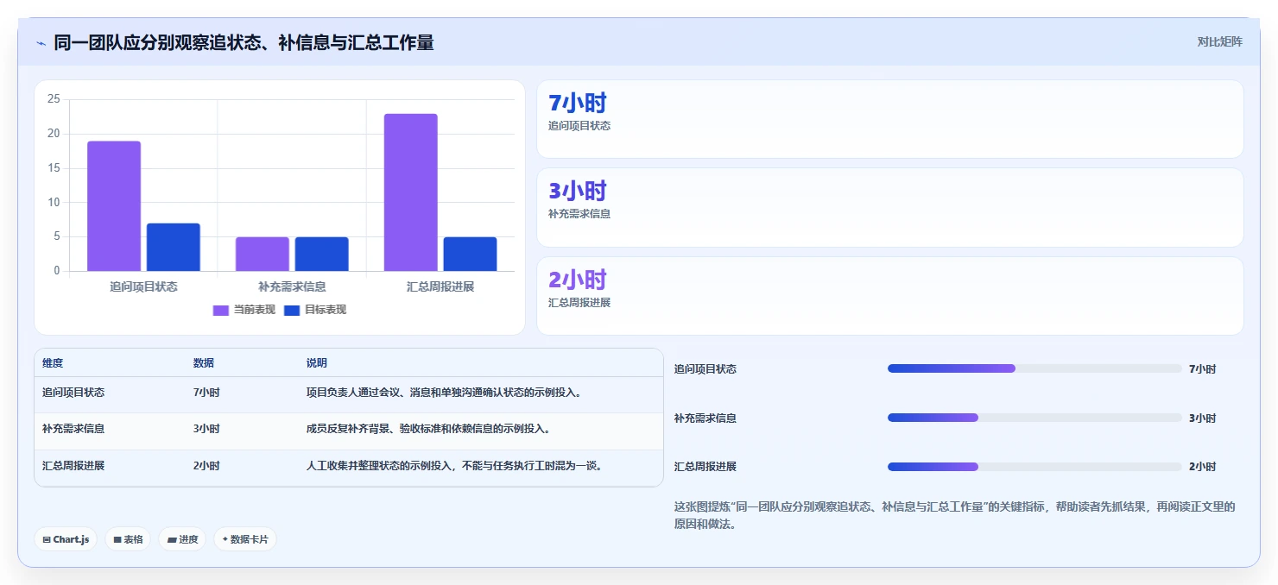The height and width of the screenshot is (585, 1278).
Task: Click the 表格 chip
Action: click(128, 539)
